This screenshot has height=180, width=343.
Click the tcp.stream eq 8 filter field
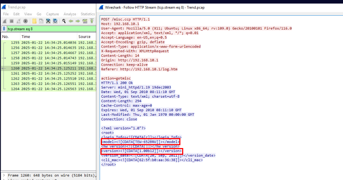click(x=51, y=29)
